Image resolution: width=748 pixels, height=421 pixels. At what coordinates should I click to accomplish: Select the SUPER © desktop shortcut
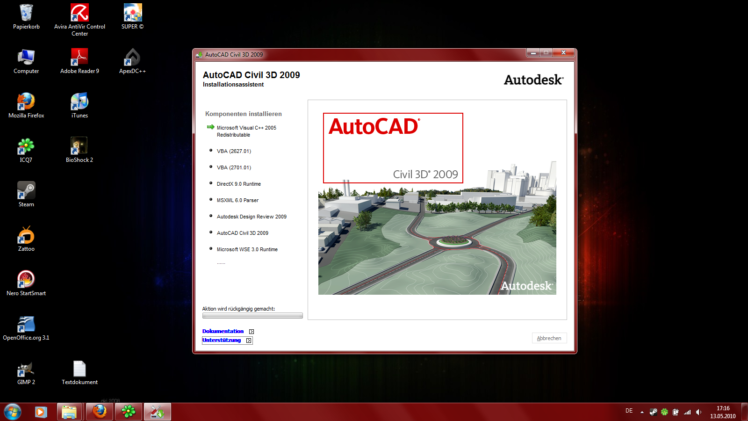tap(132, 17)
